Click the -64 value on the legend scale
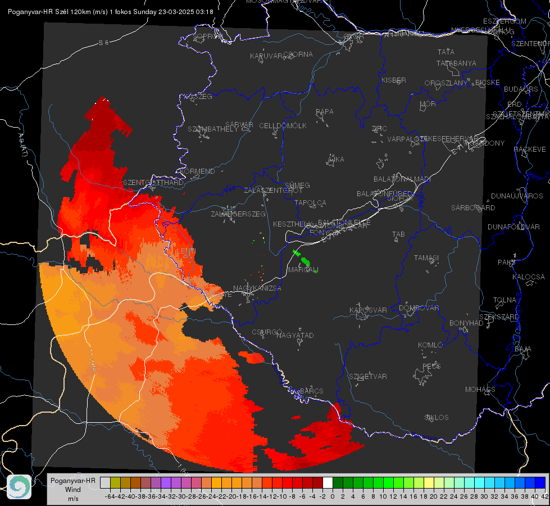Viewport: 550px width, 506px height. 110,496
